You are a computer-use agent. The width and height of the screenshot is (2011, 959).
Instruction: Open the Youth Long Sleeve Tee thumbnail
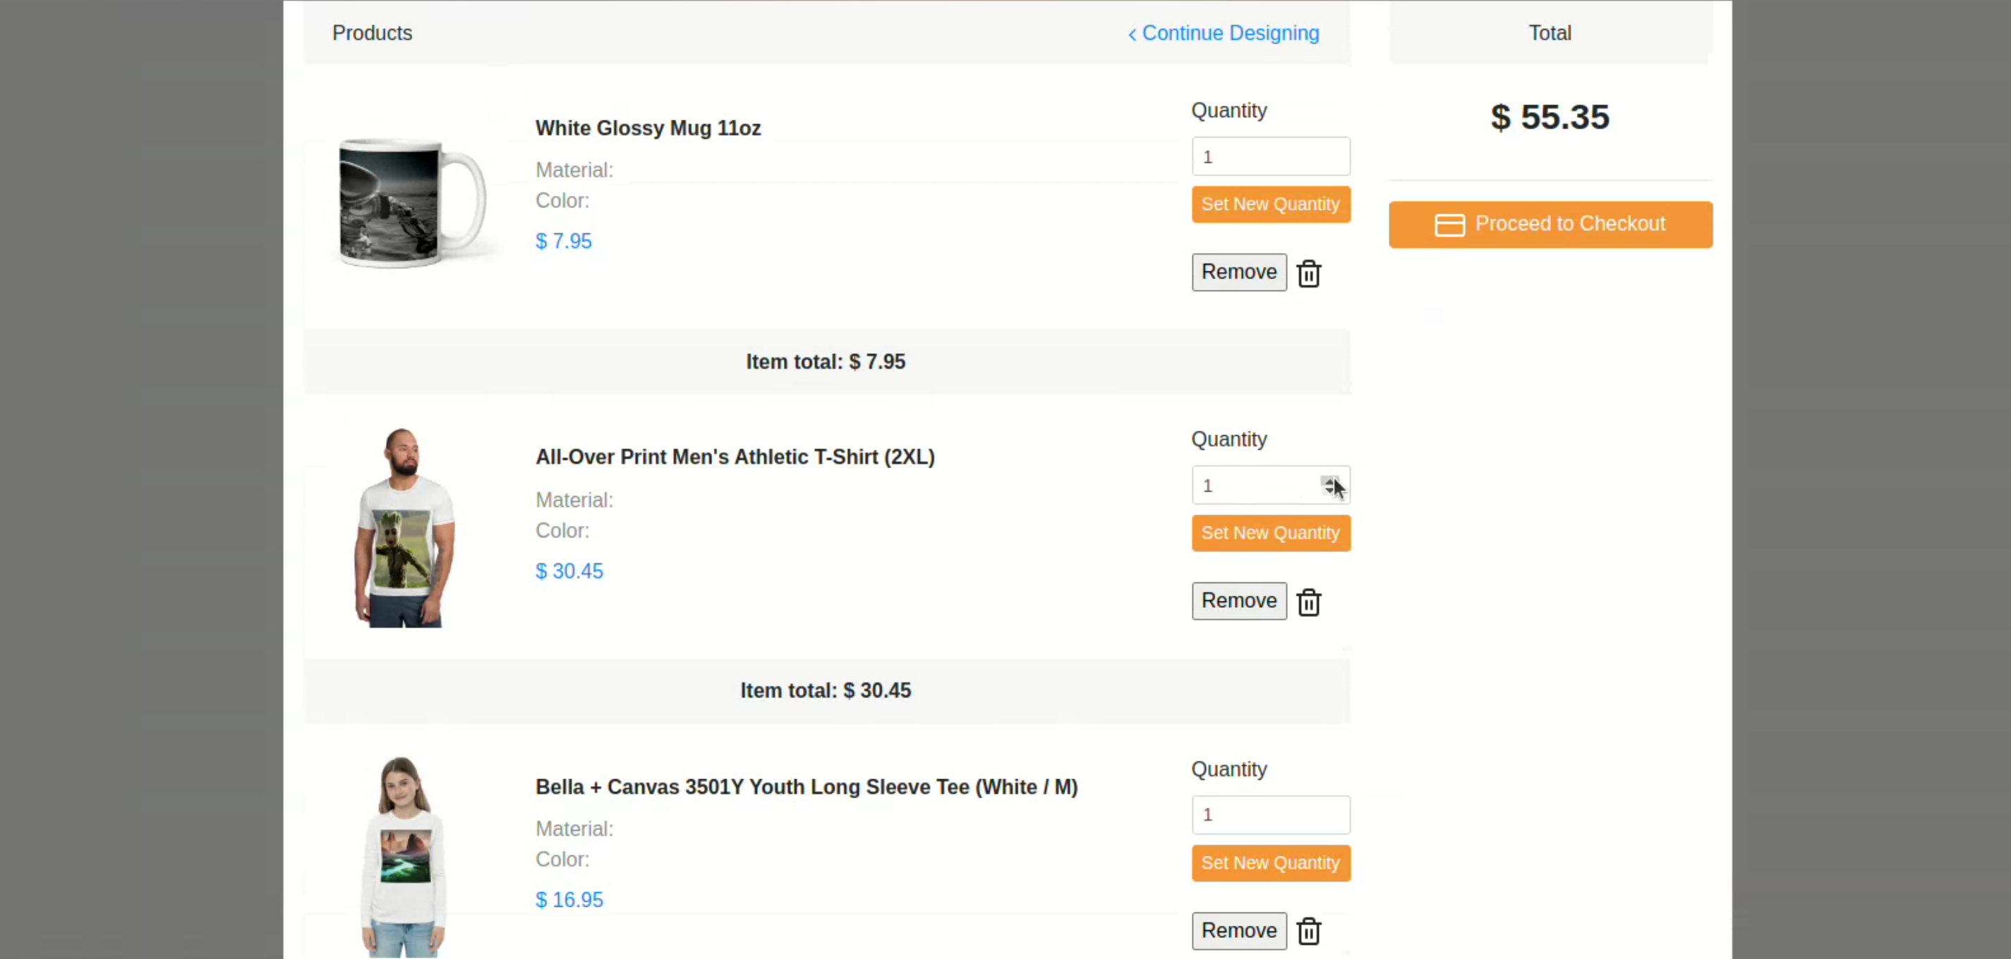coord(404,857)
